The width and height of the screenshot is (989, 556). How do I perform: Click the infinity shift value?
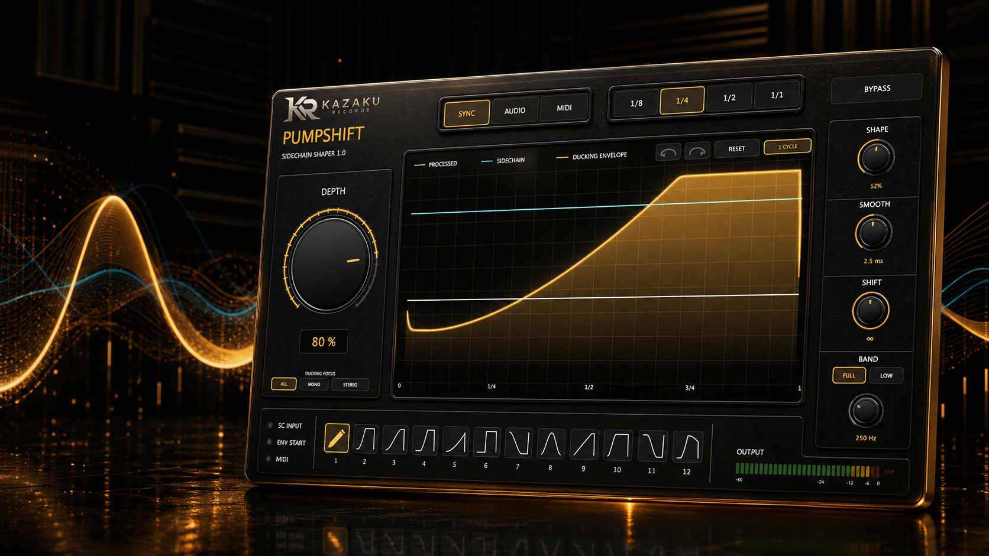click(870, 339)
